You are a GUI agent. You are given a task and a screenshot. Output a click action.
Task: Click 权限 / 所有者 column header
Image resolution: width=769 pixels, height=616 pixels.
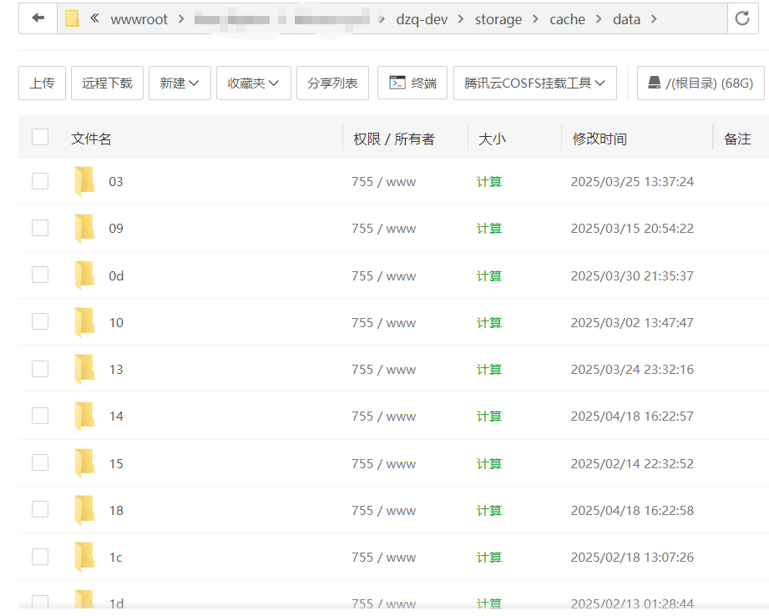(x=394, y=139)
